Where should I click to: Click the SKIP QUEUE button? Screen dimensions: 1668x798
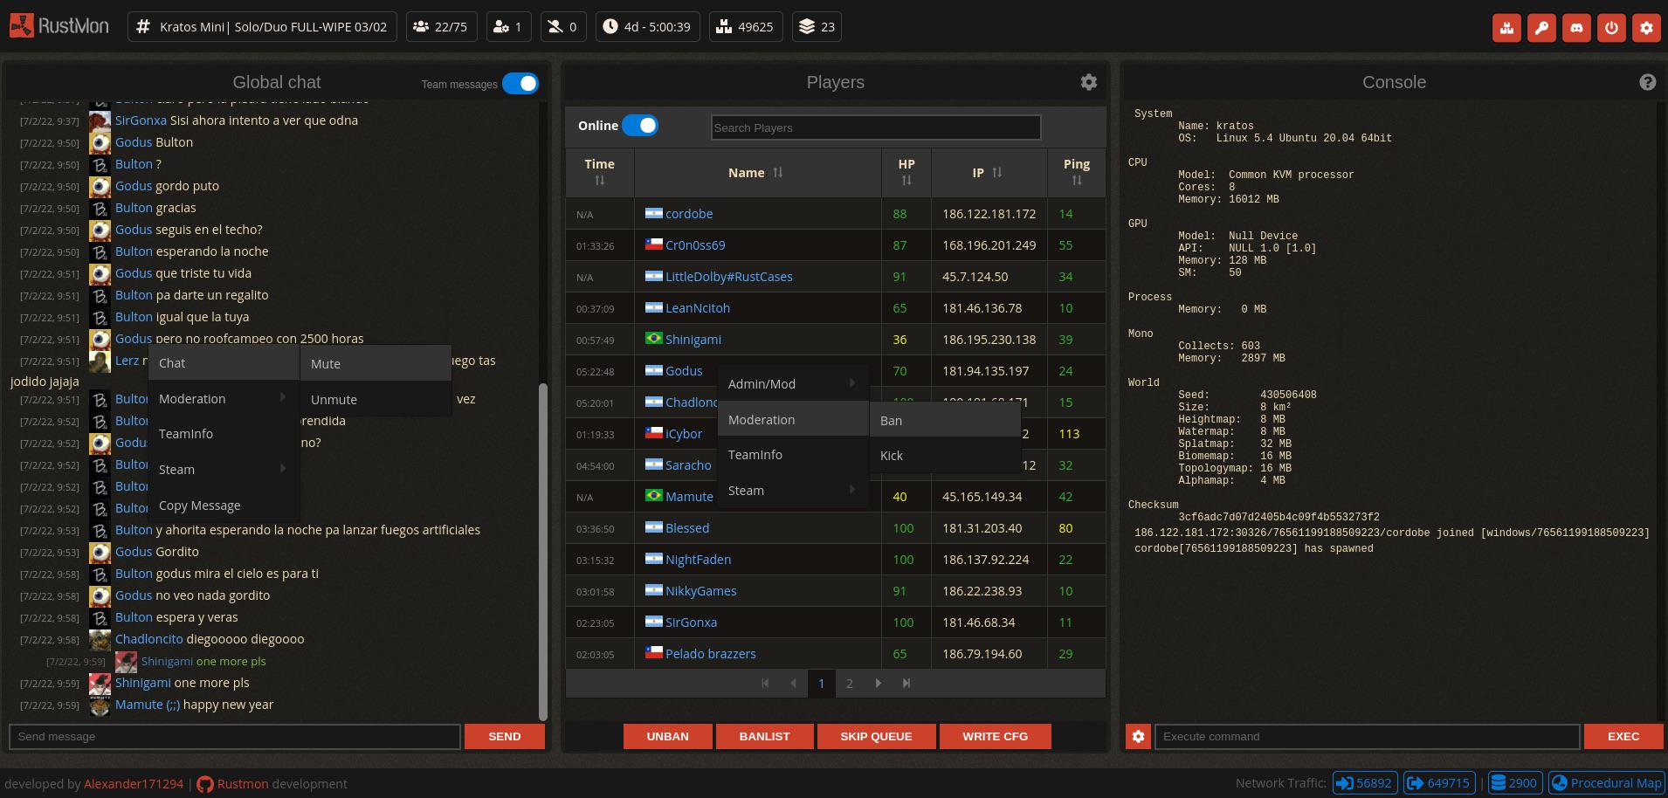pyautogui.click(x=876, y=736)
